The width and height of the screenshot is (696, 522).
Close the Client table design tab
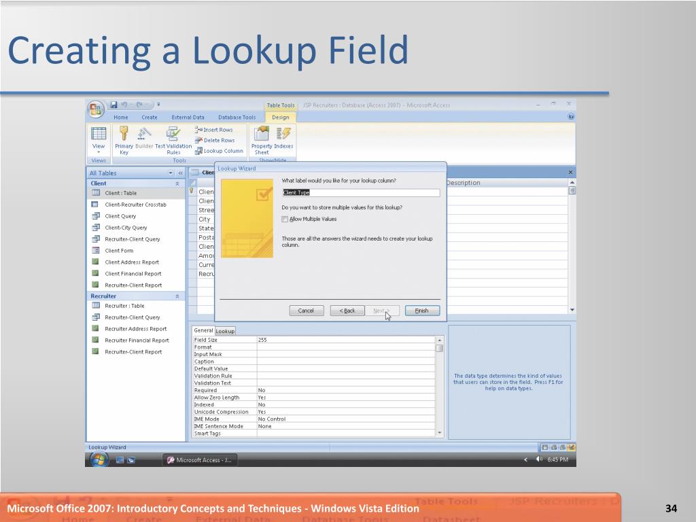(570, 172)
